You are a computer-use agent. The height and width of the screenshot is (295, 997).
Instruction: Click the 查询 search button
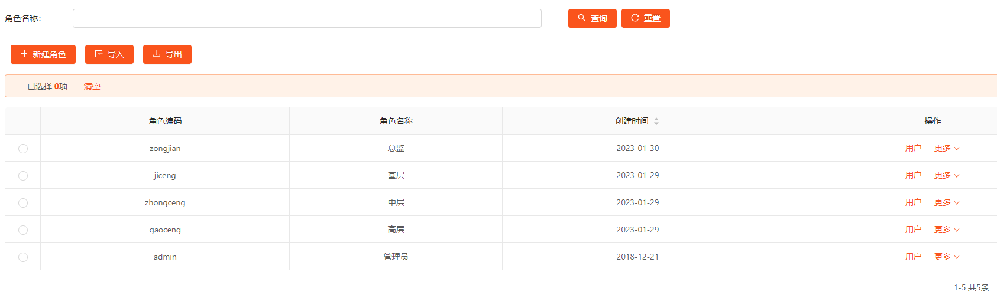pyautogui.click(x=592, y=18)
